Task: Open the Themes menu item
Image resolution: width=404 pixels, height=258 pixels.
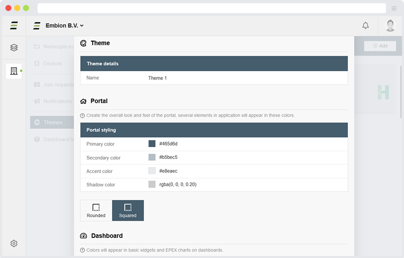Action: coord(52,122)
